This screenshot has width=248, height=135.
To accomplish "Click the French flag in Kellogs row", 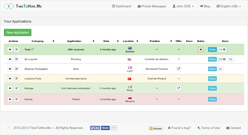I will (130, 87).
